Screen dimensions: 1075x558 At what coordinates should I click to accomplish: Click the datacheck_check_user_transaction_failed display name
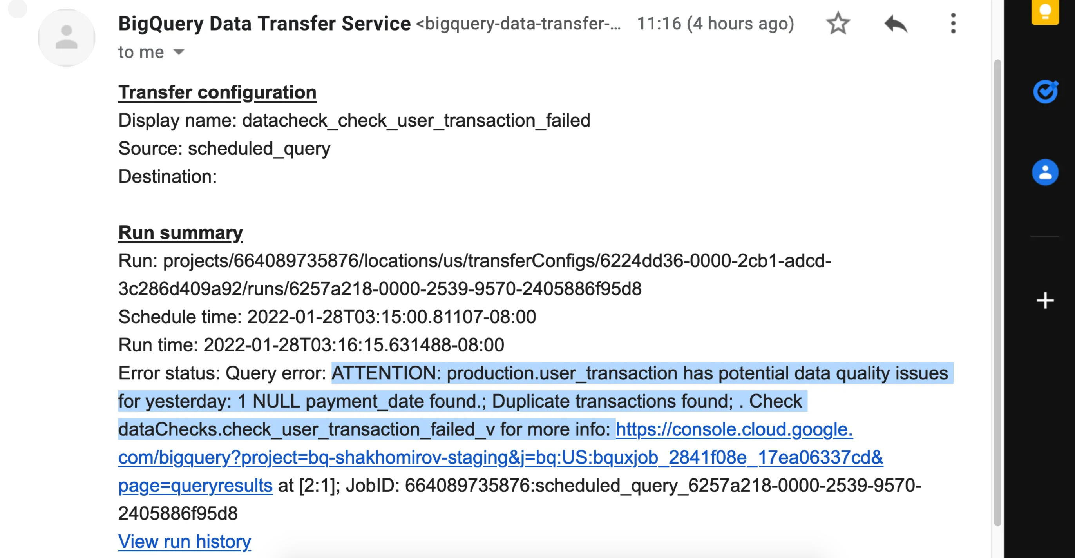tap(416, 121)
